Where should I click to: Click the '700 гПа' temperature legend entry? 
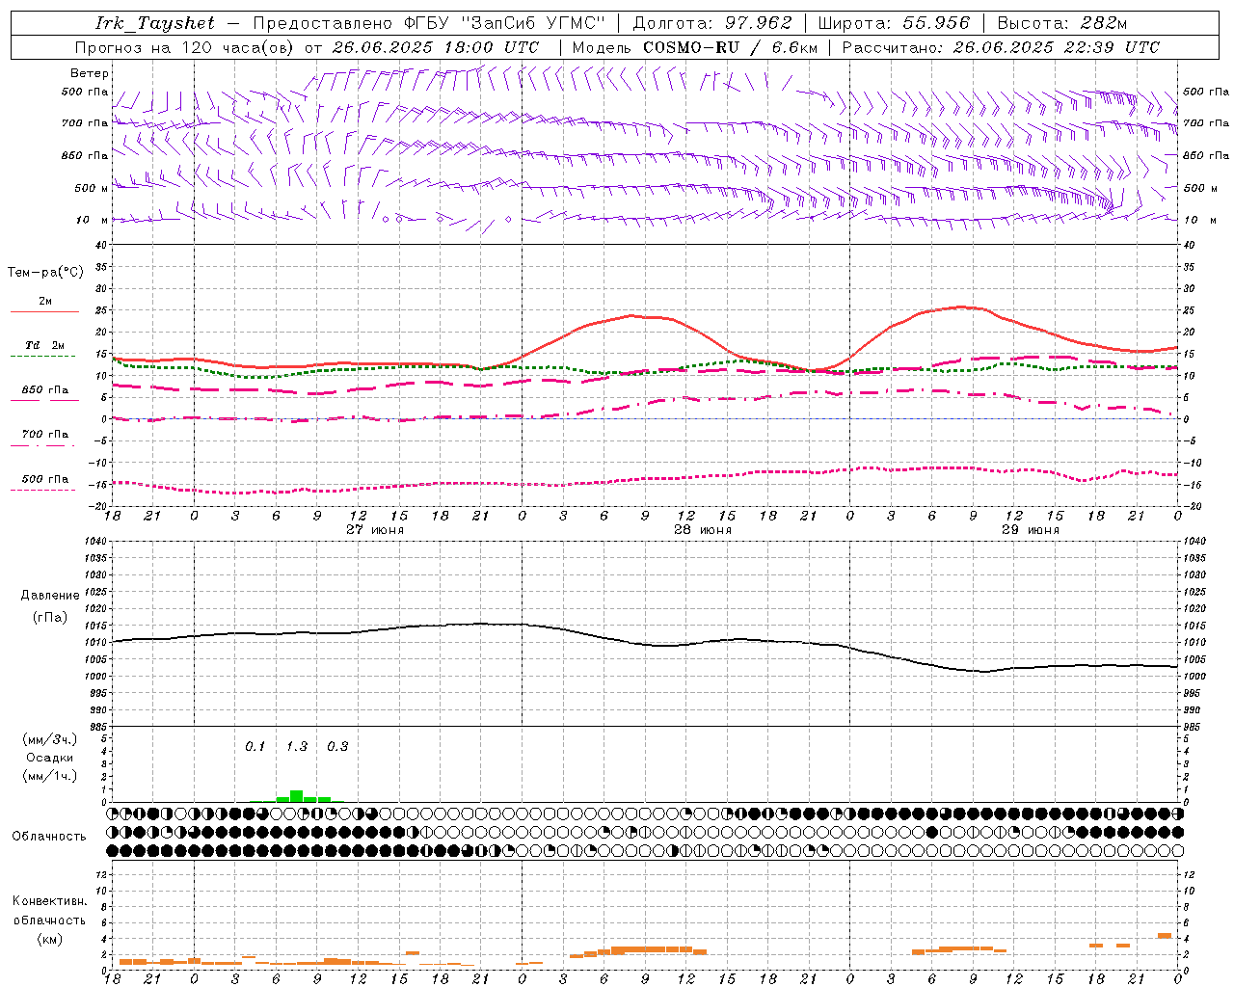click(45, 434)
